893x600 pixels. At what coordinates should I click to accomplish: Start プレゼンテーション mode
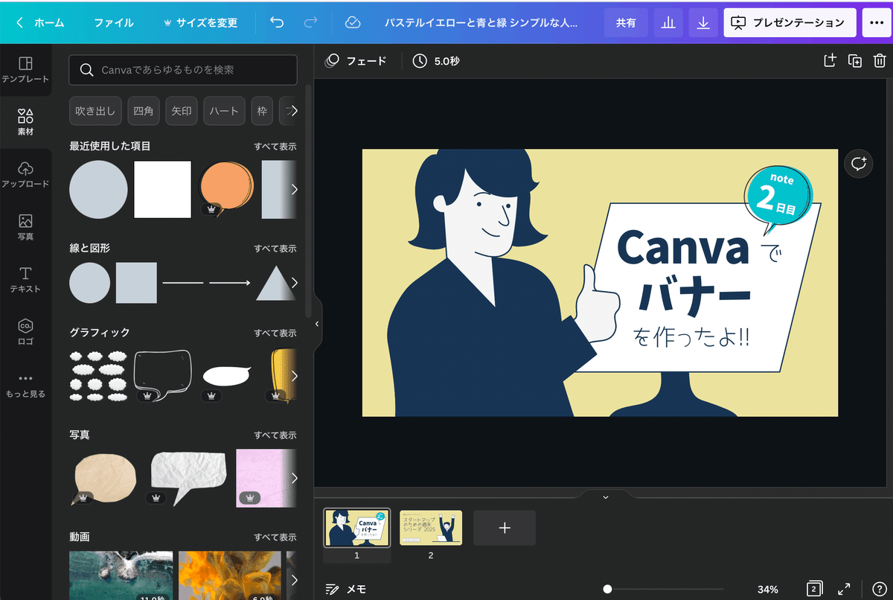790,23
